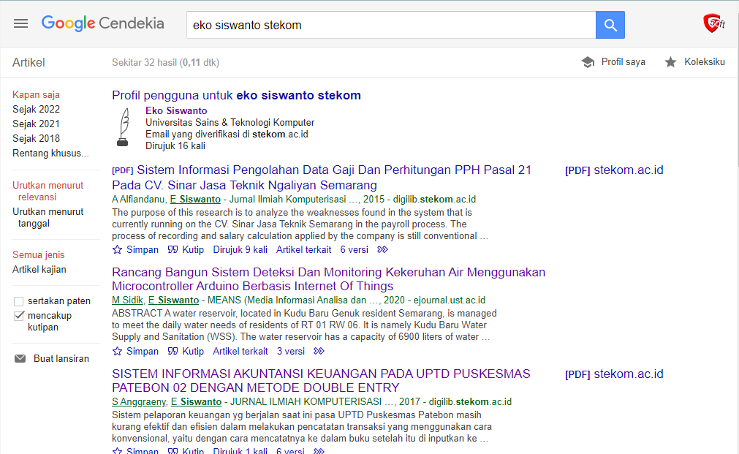
Task: Expand more options arrows after 3 versi
Action: (x=319, y=351)
